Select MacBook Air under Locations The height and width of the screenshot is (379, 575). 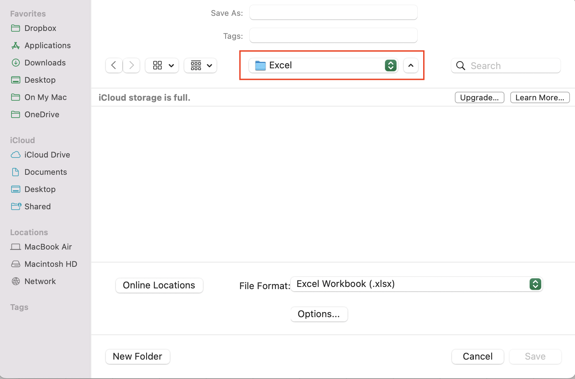tap(41, 247)
